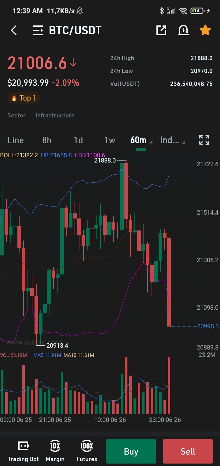Screen dimensions: 220x466
Task: Open the Infrastructure sector link
Action: point(55,115)
